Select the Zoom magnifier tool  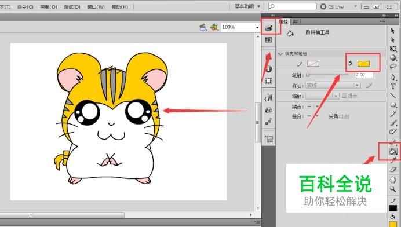point(393,189)
